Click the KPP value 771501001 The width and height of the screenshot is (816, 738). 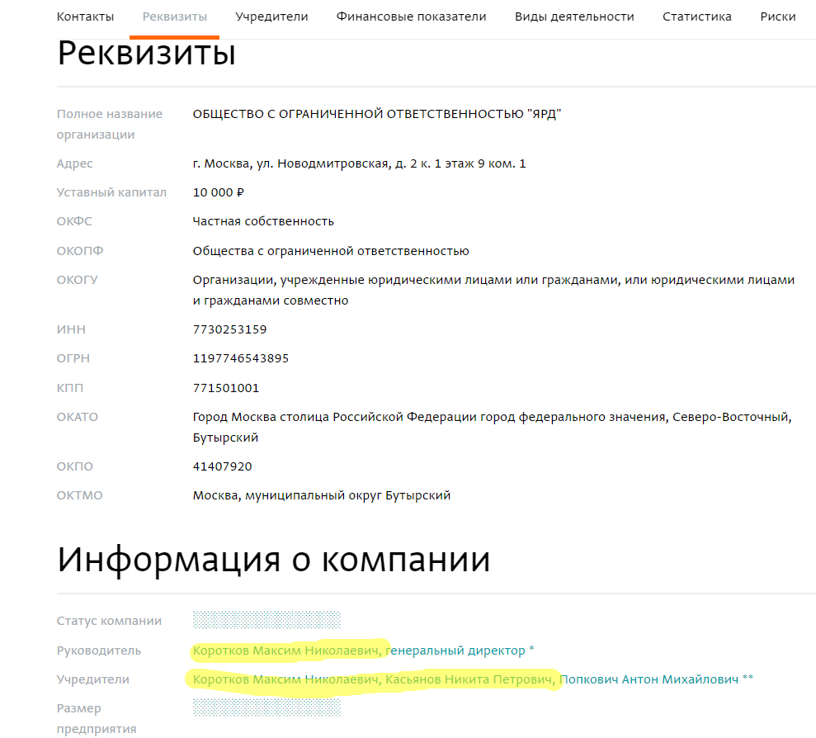pyautogui.click(x=226, y=388)
